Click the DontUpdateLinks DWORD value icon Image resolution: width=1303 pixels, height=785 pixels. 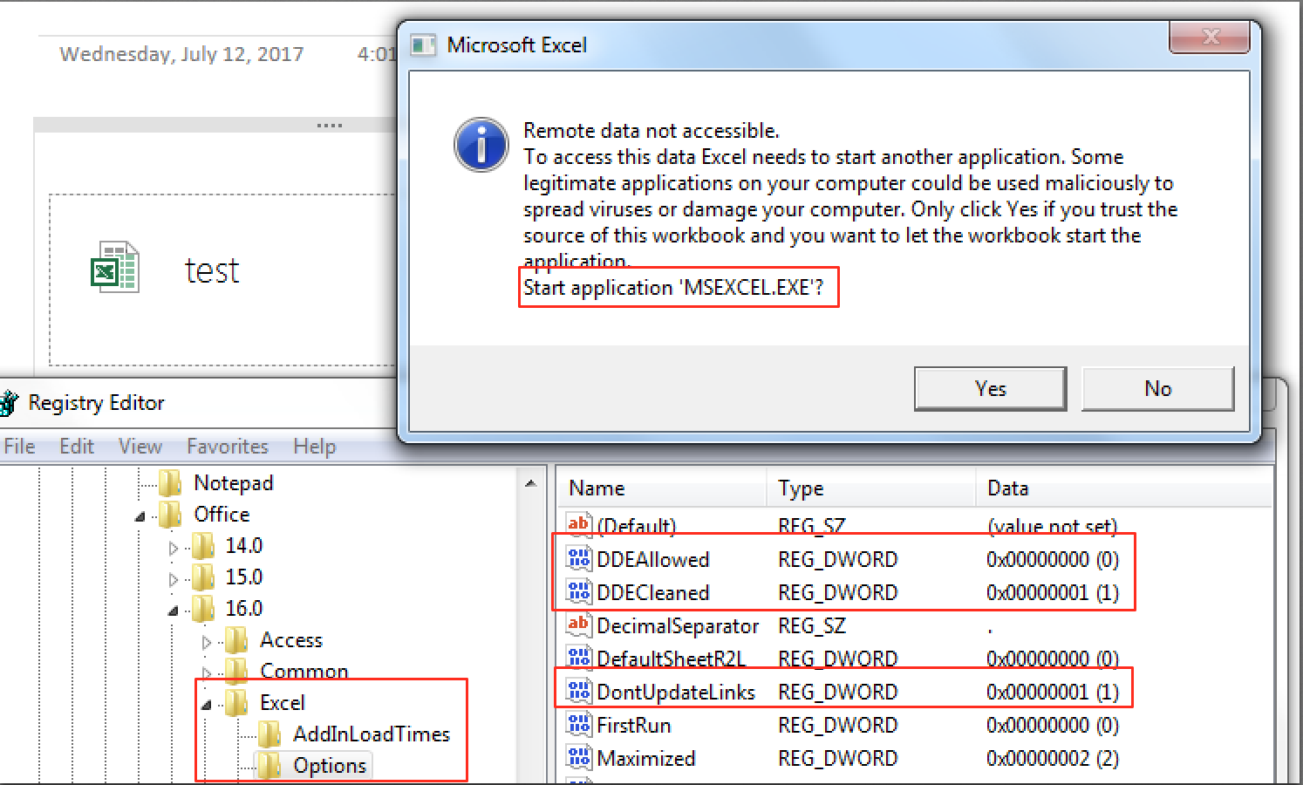point(578,691)
